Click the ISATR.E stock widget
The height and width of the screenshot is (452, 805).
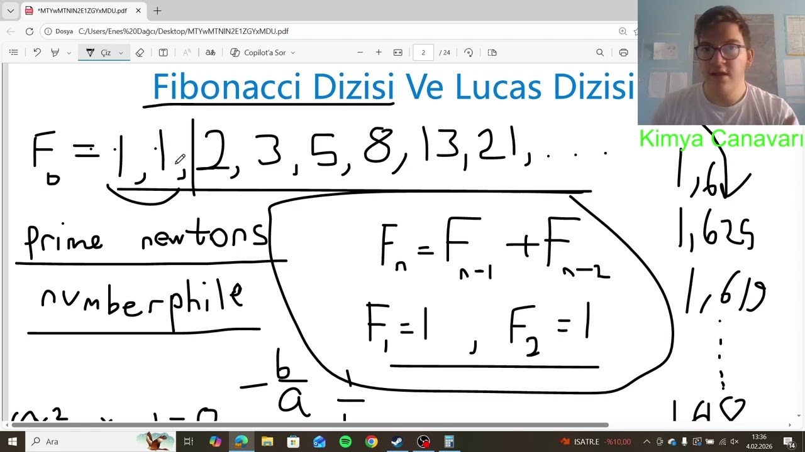596,441
